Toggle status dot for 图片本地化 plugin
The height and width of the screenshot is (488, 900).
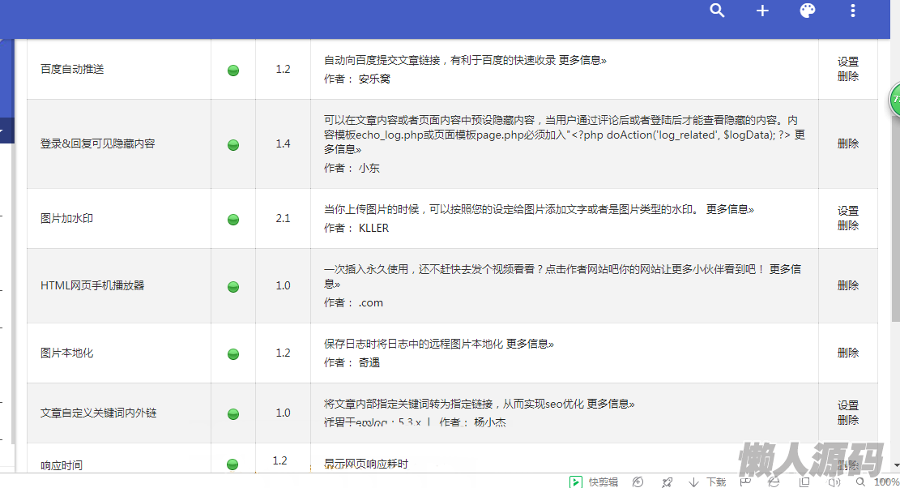[x=233, y=353]
